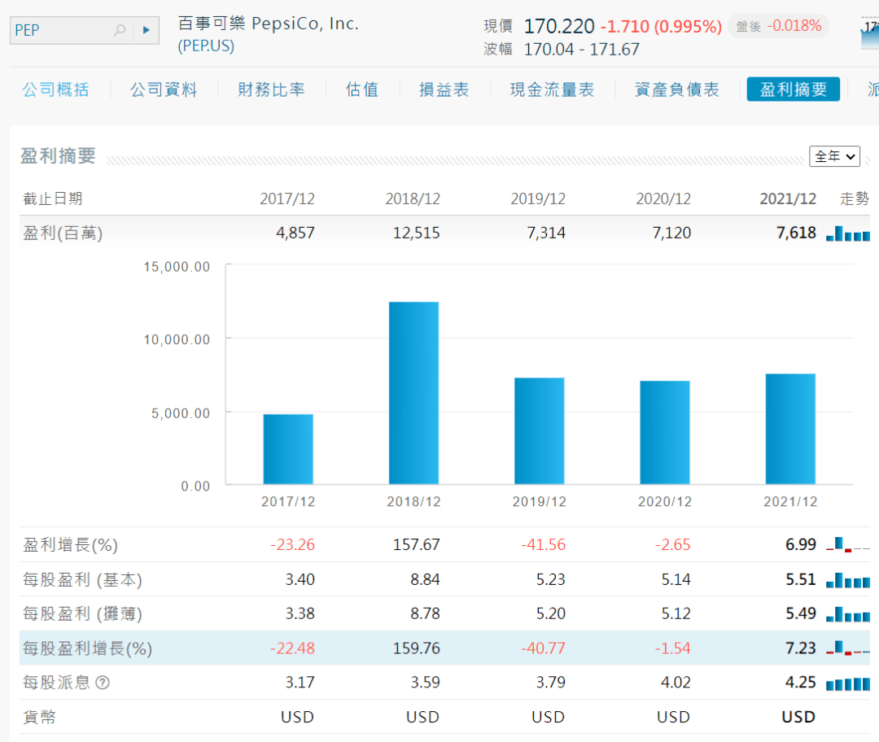Switch to the 現金流量表 tab
Image resolution: width=879 pixels, height=742 pixels.
point(552,89)
